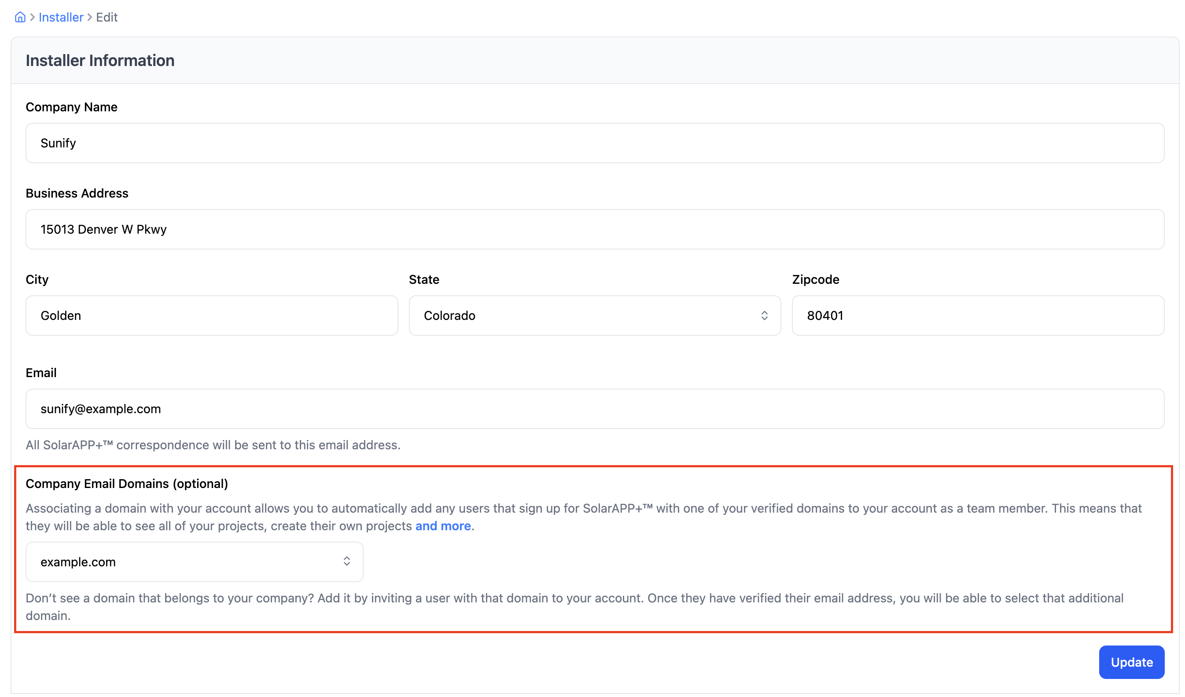The height and width of the screenshot is (697, 1185).
Task: Click the Installer Information heading
Action: coord(99,61)
